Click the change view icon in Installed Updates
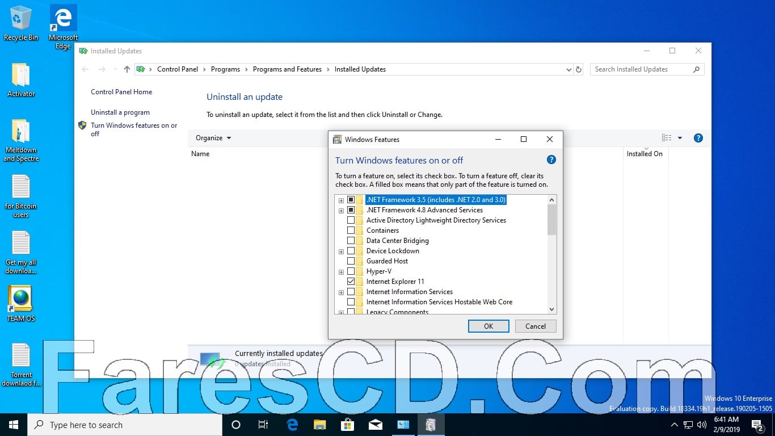The width and height of the screenshot is (775, 436). (x=667, y=138)
